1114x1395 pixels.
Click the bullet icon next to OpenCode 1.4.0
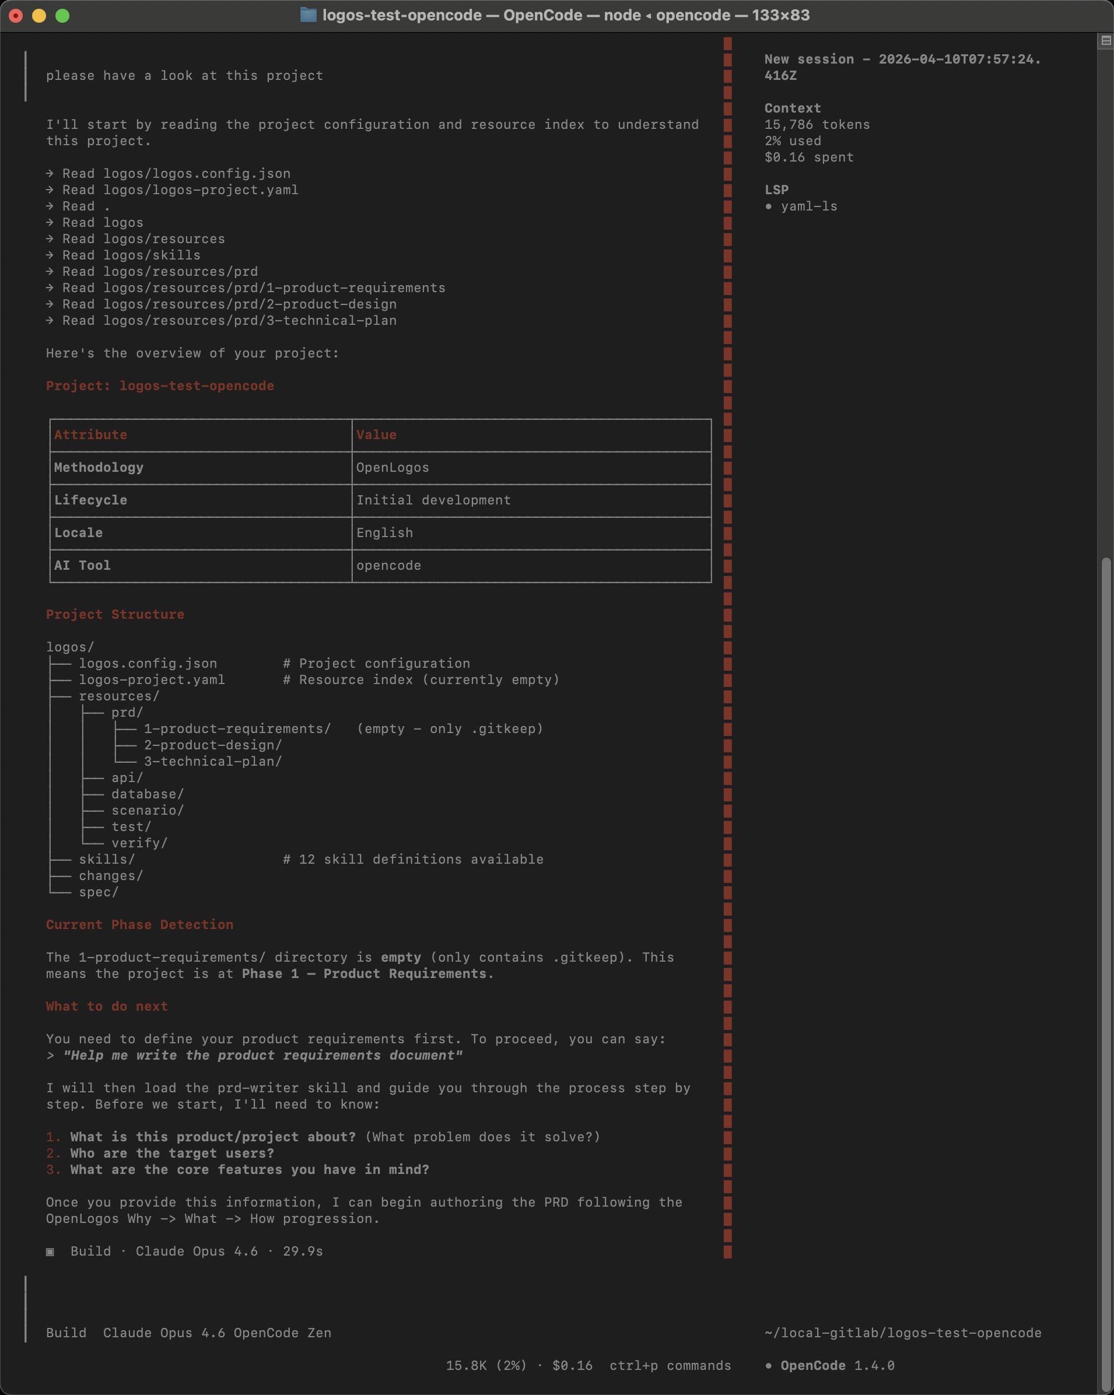click(x=769, y=1365)
